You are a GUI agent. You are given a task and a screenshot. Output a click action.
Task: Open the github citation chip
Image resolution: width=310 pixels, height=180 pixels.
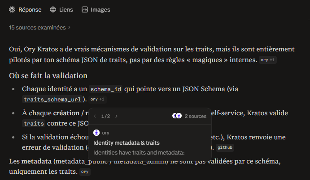[x=225, y=147]
